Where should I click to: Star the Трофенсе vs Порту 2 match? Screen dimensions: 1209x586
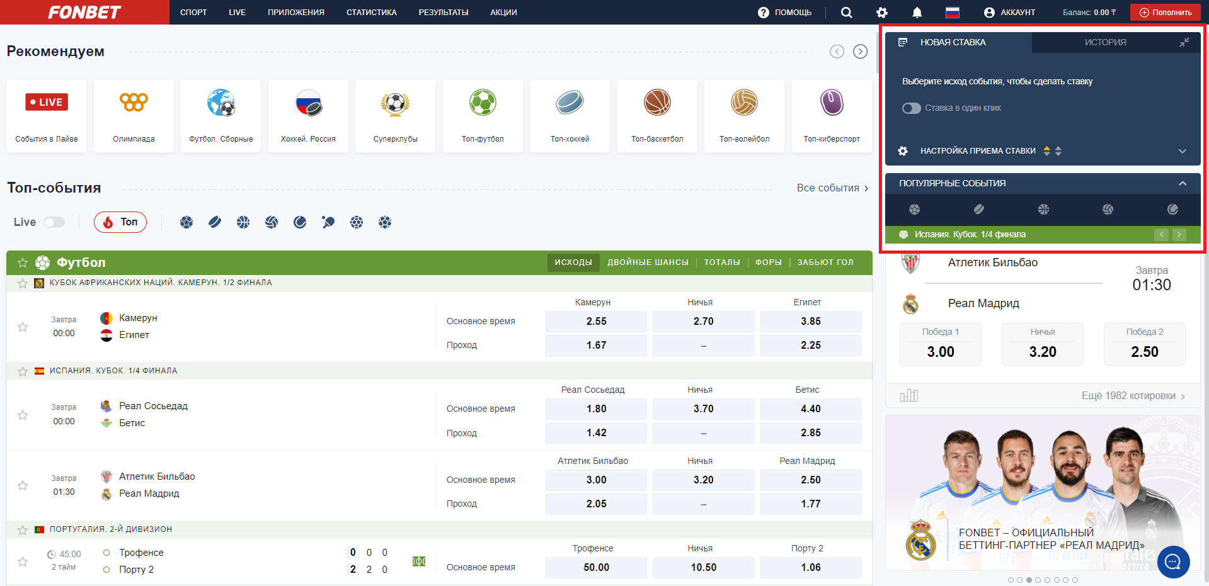click(23, 561)
